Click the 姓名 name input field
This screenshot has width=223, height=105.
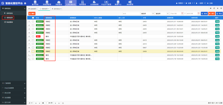pos(131,14)
